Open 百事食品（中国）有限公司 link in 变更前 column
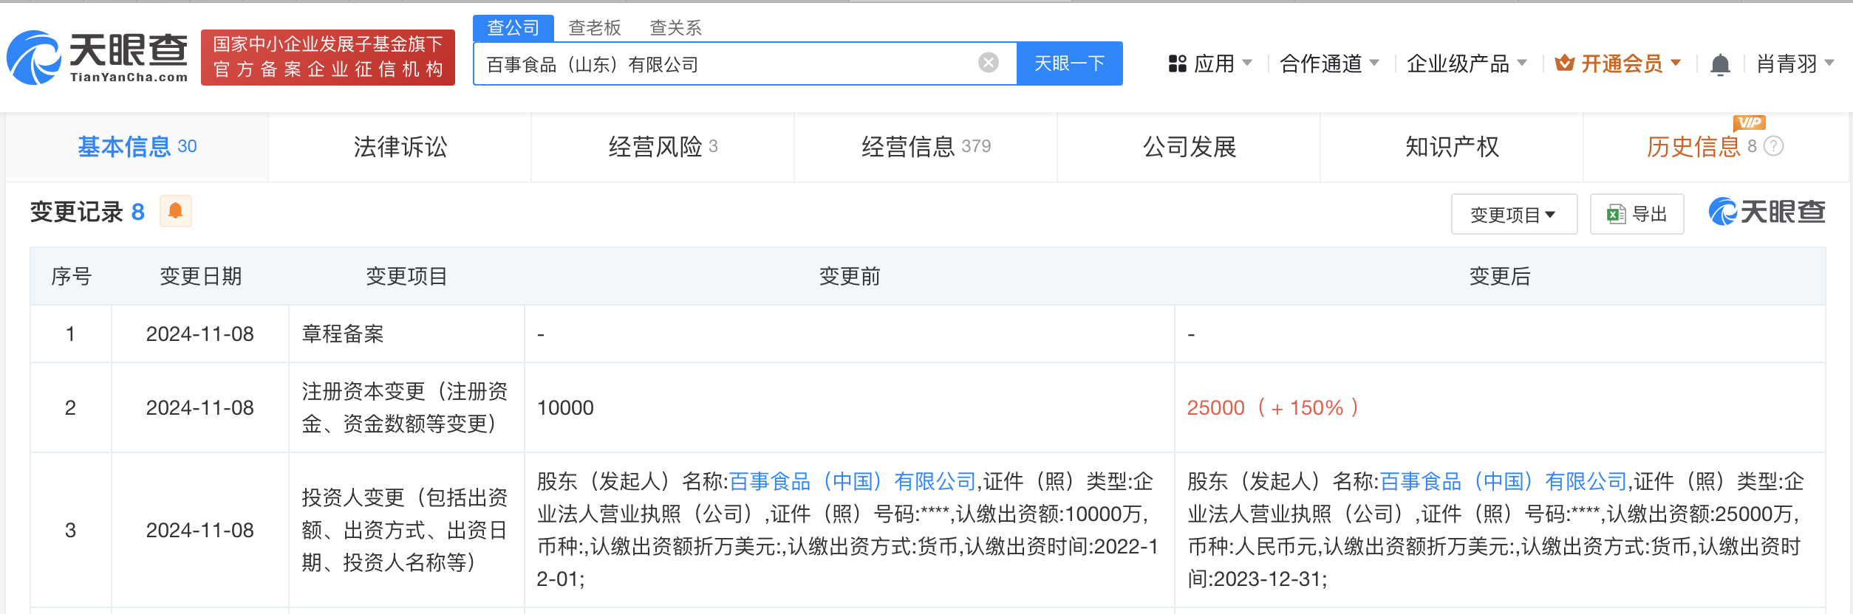The height and width of the screenshot is (614, 1853). (853, 481)
